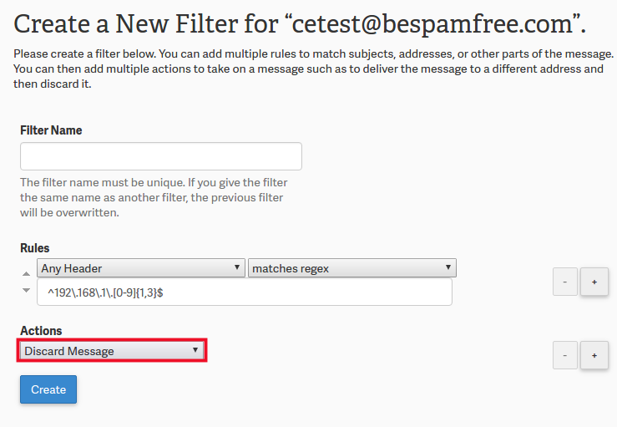Remove the rule with minus button

(x=565, y=282)
